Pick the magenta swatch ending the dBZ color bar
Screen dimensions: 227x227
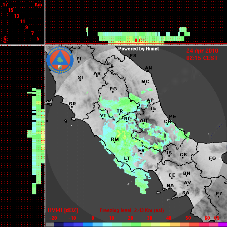click(x=222, y=225)
